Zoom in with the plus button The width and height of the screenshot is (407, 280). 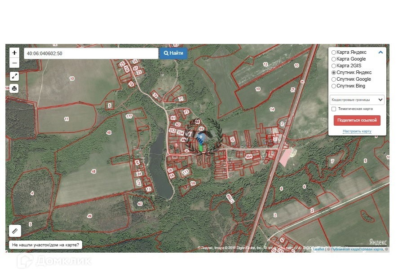click(14, 53)
